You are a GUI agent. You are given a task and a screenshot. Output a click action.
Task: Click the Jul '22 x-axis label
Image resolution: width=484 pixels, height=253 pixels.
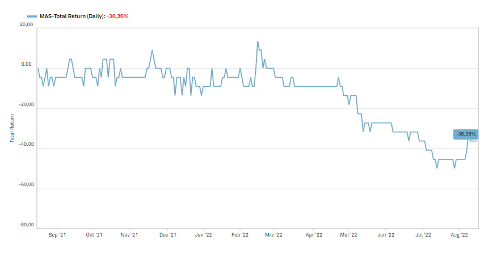(423, 235)
